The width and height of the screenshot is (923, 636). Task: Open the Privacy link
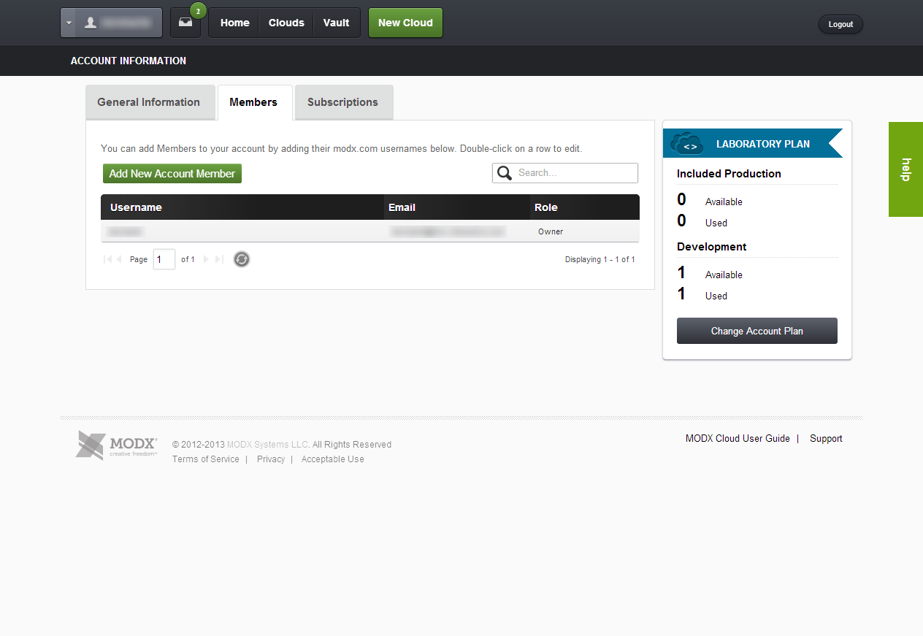point(271,459)
